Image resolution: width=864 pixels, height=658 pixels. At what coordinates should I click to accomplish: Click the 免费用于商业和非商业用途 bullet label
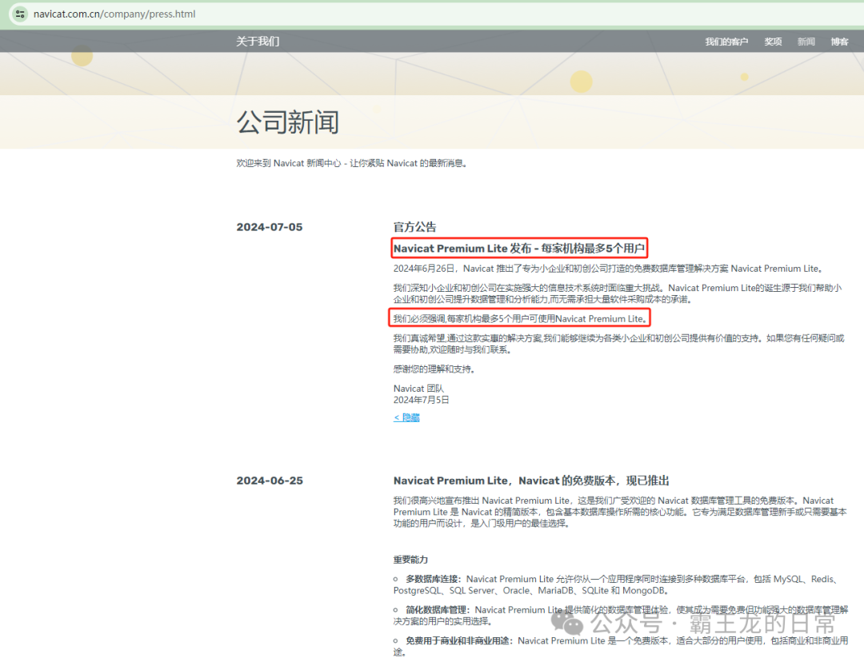point(459,641)
